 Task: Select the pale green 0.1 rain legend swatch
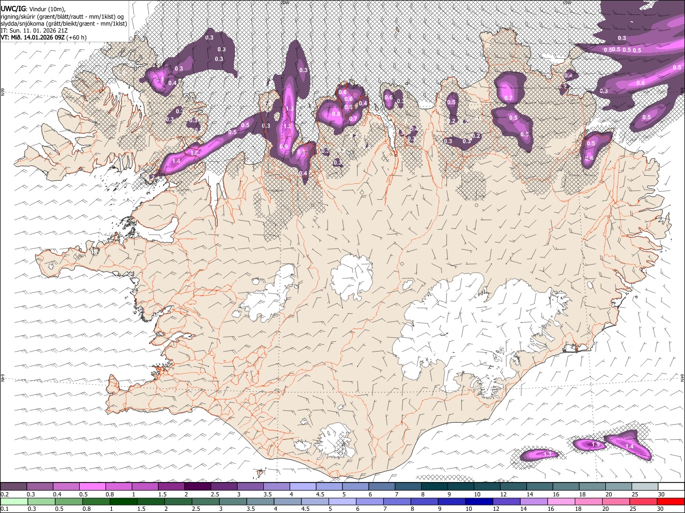[14, 501]
